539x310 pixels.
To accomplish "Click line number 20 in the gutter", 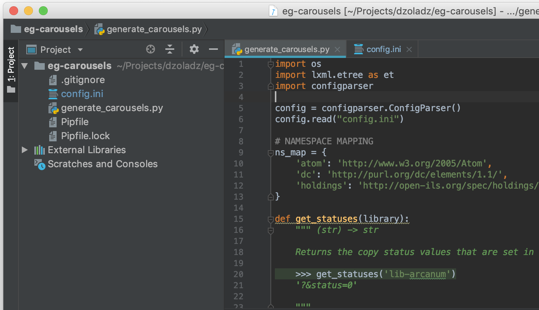I will coord(238,274).
